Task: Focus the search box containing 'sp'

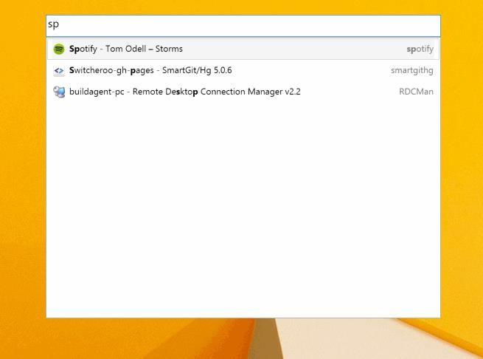Action: tap(243, 25)
